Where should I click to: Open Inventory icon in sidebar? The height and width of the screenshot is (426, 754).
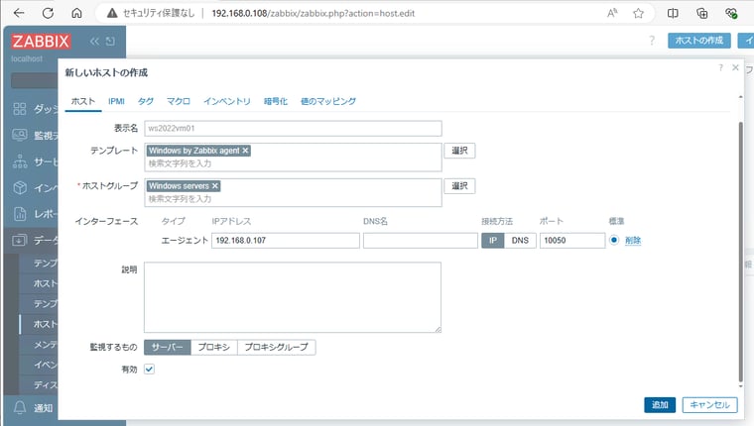click(20, 187)
